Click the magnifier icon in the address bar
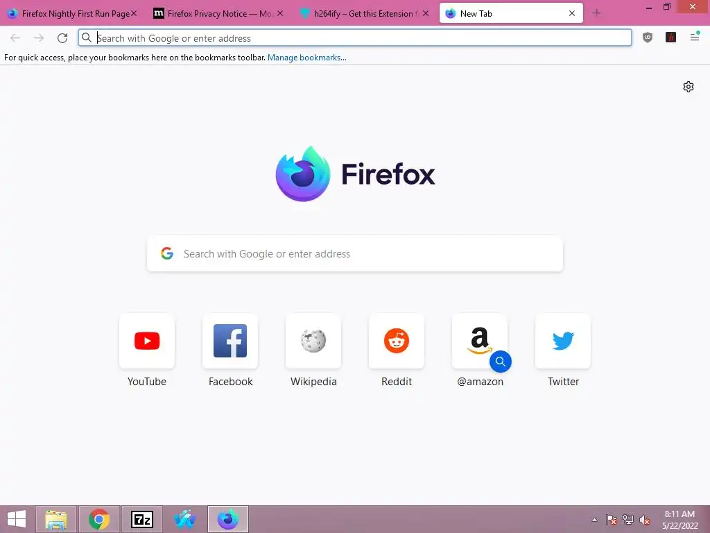 click(87, 37)
